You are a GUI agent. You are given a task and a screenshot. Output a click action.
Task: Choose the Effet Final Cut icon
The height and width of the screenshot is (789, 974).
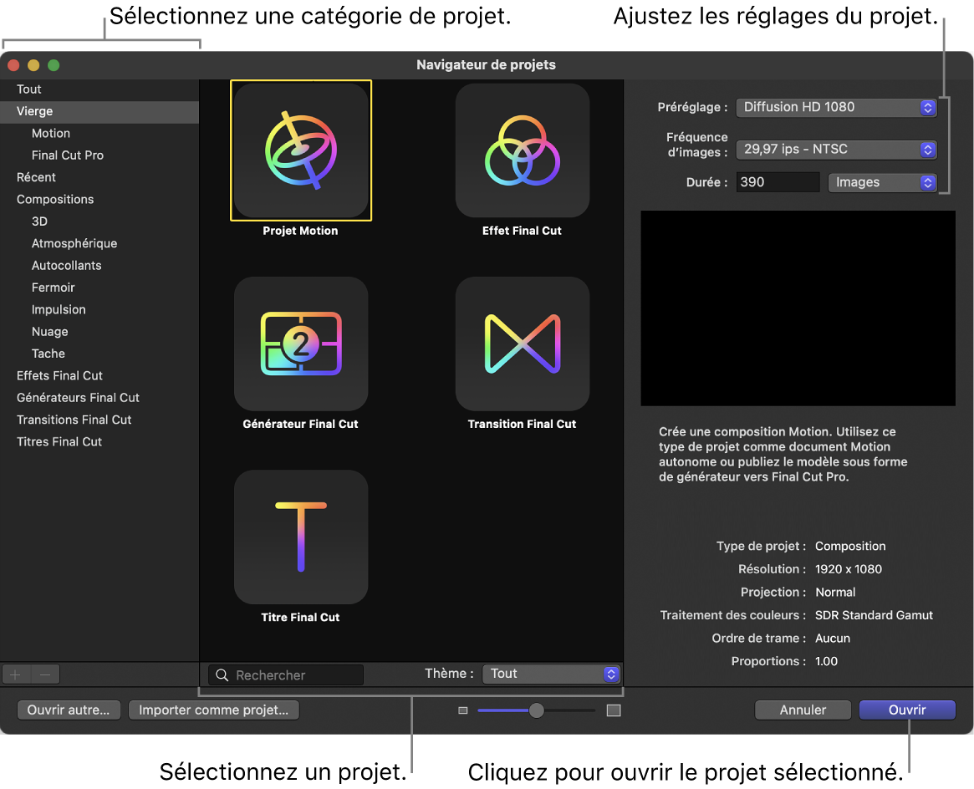tap(523, 150)
